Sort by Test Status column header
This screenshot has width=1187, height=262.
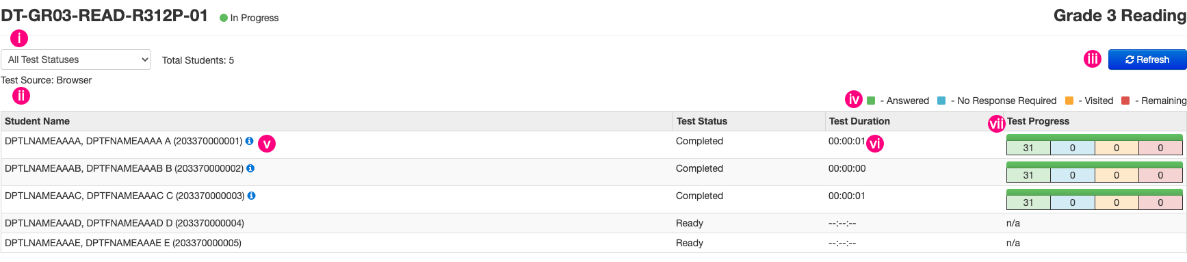702,121
